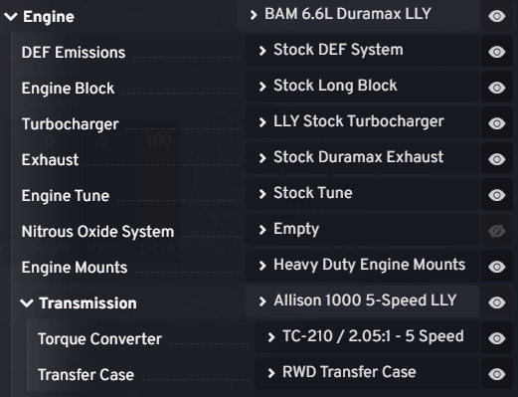The height and width of the screenshot is (397, 518).
Task: Toggle visibility of Stock Duramax Exhaust
Action: 497,159
